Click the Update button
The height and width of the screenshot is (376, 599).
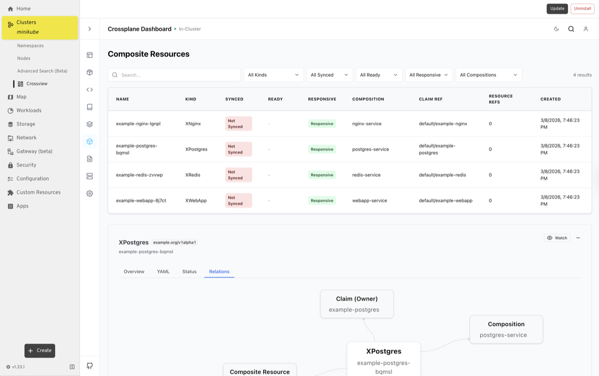point(557,8)
